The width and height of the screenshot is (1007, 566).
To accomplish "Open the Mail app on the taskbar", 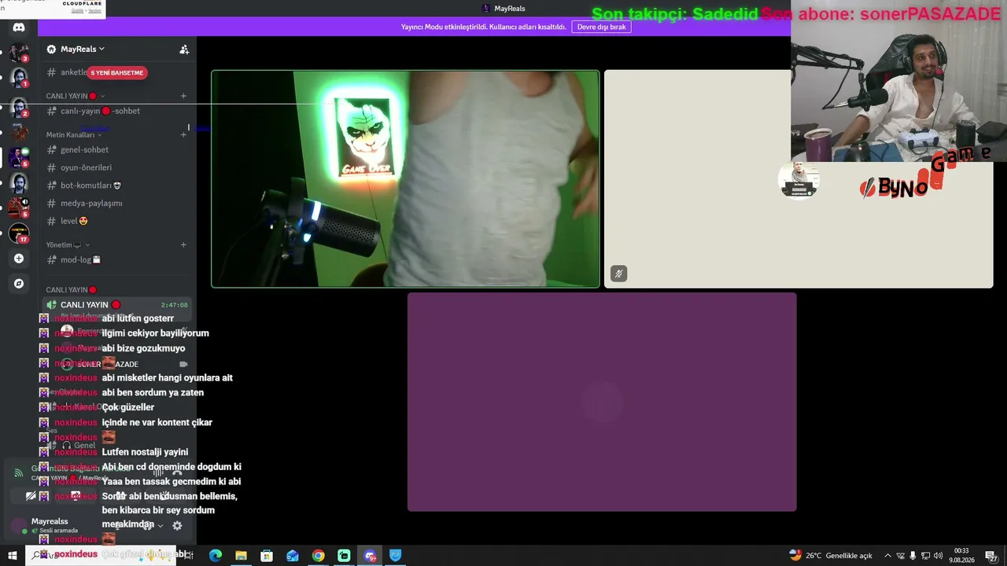I will (293, 556).
